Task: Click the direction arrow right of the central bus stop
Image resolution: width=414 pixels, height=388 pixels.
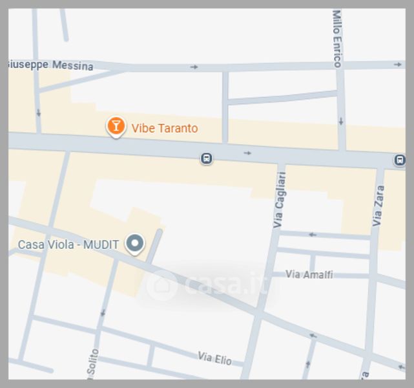Action: tap(247, 153)
